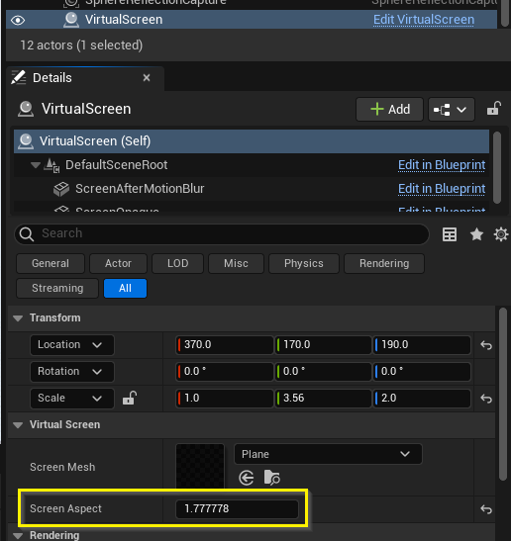Open Edit in Blueprint for DefaultSceneRoot
This screenshot has width=511, height=541.
[x=442, y=165]
